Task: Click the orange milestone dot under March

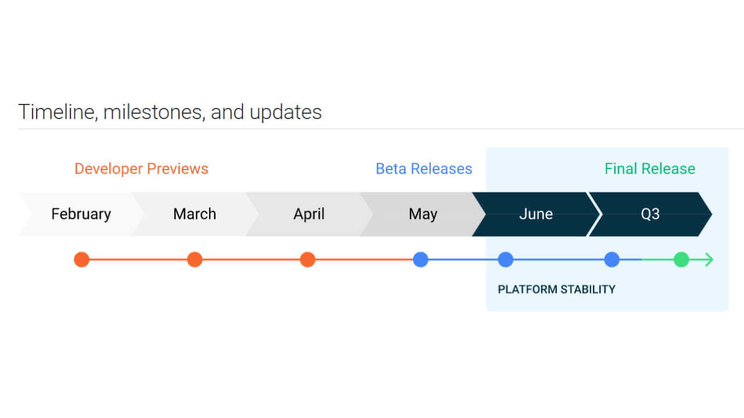Action: click(x=195, y=260)
